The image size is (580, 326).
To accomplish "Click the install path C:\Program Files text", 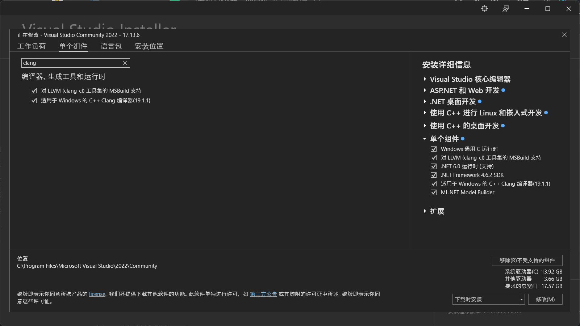I will point(87,266).
